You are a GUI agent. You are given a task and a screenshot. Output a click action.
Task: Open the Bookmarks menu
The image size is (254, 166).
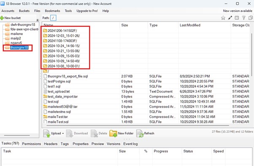tap(52, 11)
